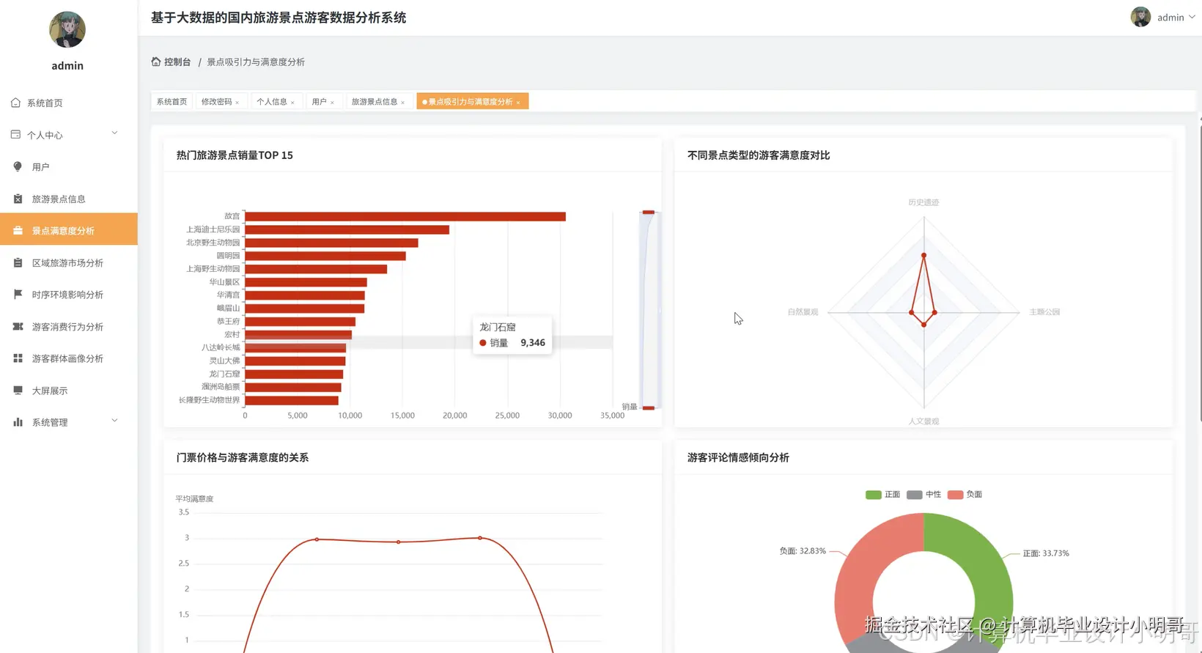Open 区域旅游市场分析 via its clipboard icon
This screenshot has height=653, width=1202.
click(x=18, y=262)
